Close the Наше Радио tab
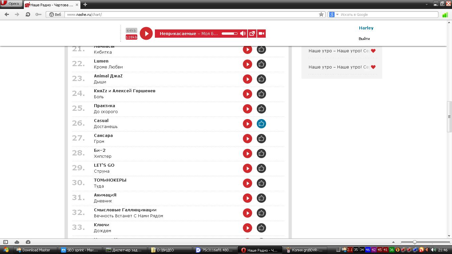This screenshot has height=254, width=452. point(76,5)
